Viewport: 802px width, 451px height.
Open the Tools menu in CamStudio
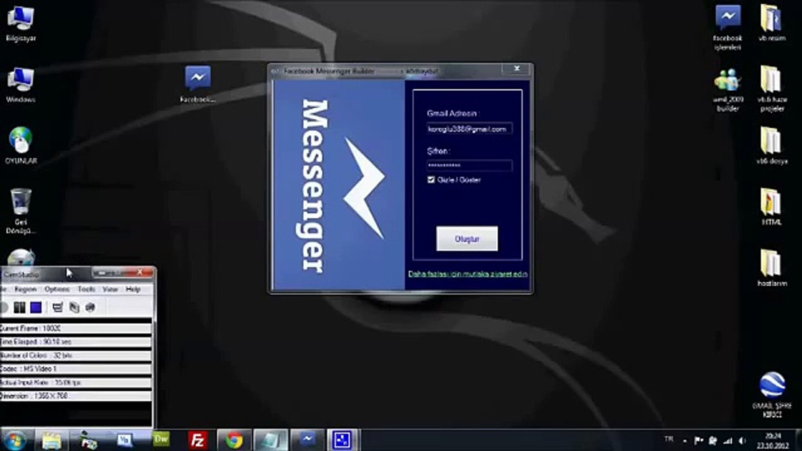(86, 289)
